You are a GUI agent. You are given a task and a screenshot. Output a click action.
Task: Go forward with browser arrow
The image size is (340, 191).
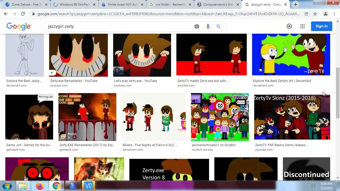14,14
